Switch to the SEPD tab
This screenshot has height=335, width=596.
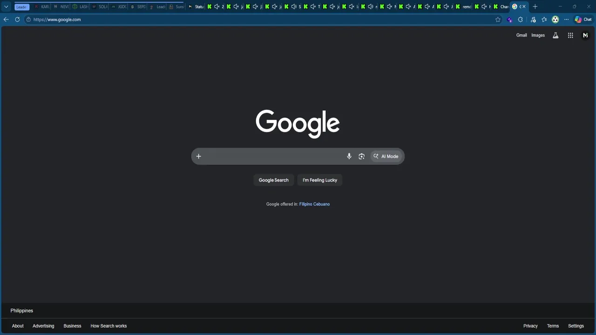click(x=138, y=7)
